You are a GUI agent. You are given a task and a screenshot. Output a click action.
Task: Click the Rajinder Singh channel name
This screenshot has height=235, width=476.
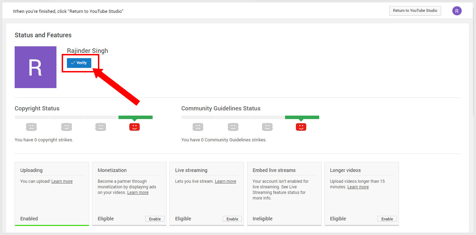pos(87,51)
